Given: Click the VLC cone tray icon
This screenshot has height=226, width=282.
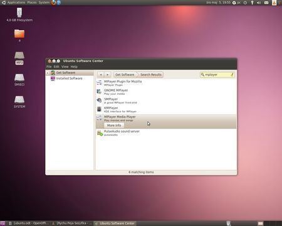Looking at the screenshot, I should pyautogui.click(x=274, y=3).
